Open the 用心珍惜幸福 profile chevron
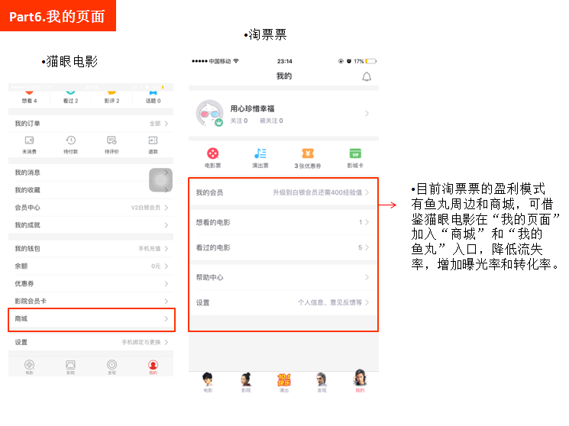This screenshot has height=426, width=569. point(367,114)
